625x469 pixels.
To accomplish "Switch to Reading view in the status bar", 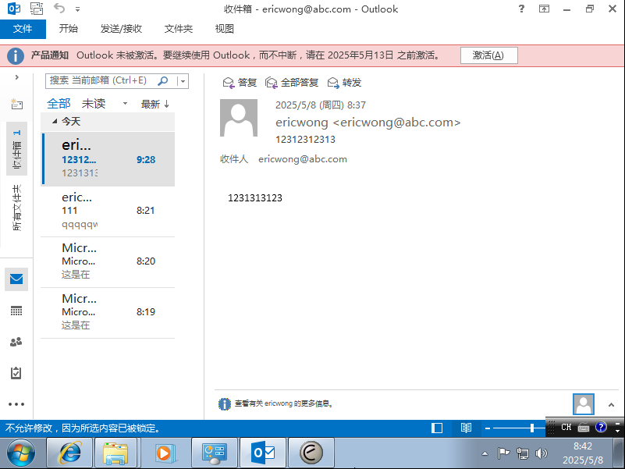I will [466, 428].
